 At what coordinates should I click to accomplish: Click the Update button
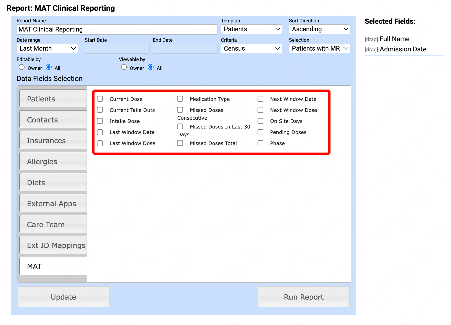tap(63, 297)
